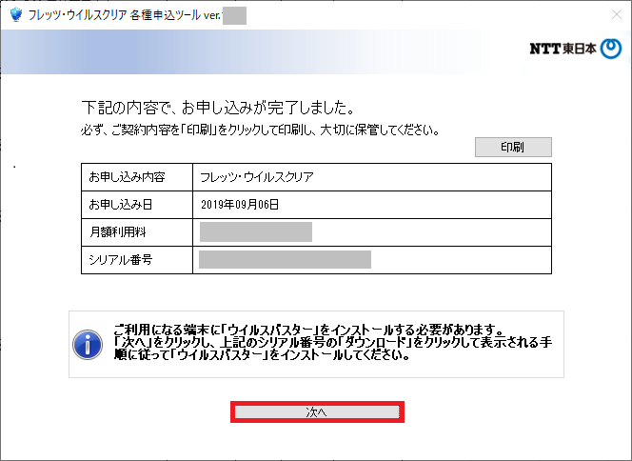Click the お申し込みが完了しました heading text

click(223, 106)
